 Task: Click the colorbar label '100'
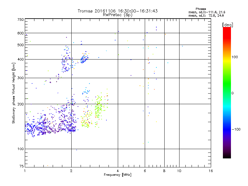(235, 57)
